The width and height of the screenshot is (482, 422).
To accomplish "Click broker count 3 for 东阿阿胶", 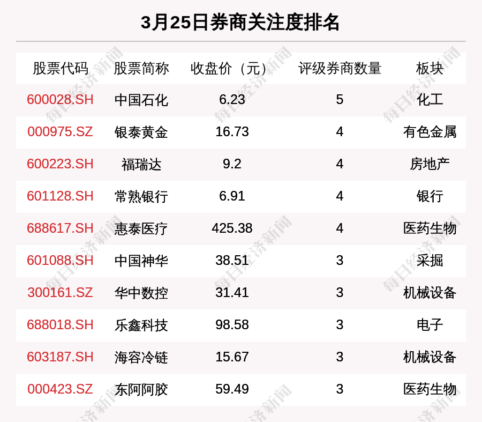I will click(x=340, y=389).
